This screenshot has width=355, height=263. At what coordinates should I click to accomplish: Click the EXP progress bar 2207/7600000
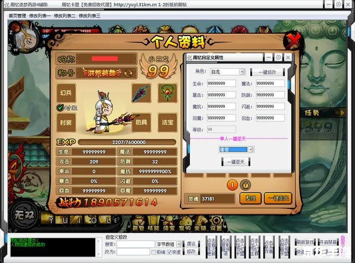(x=127, y=142)
